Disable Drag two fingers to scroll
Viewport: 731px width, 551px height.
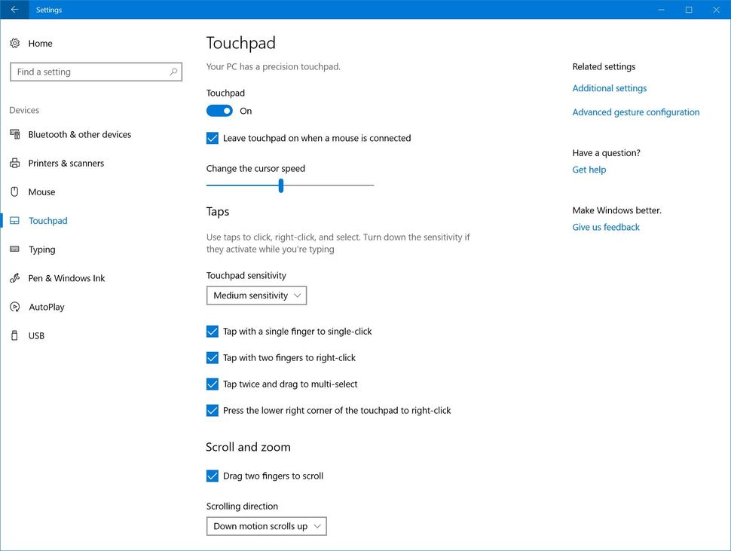pyautogui.click(x=213, y=476)
